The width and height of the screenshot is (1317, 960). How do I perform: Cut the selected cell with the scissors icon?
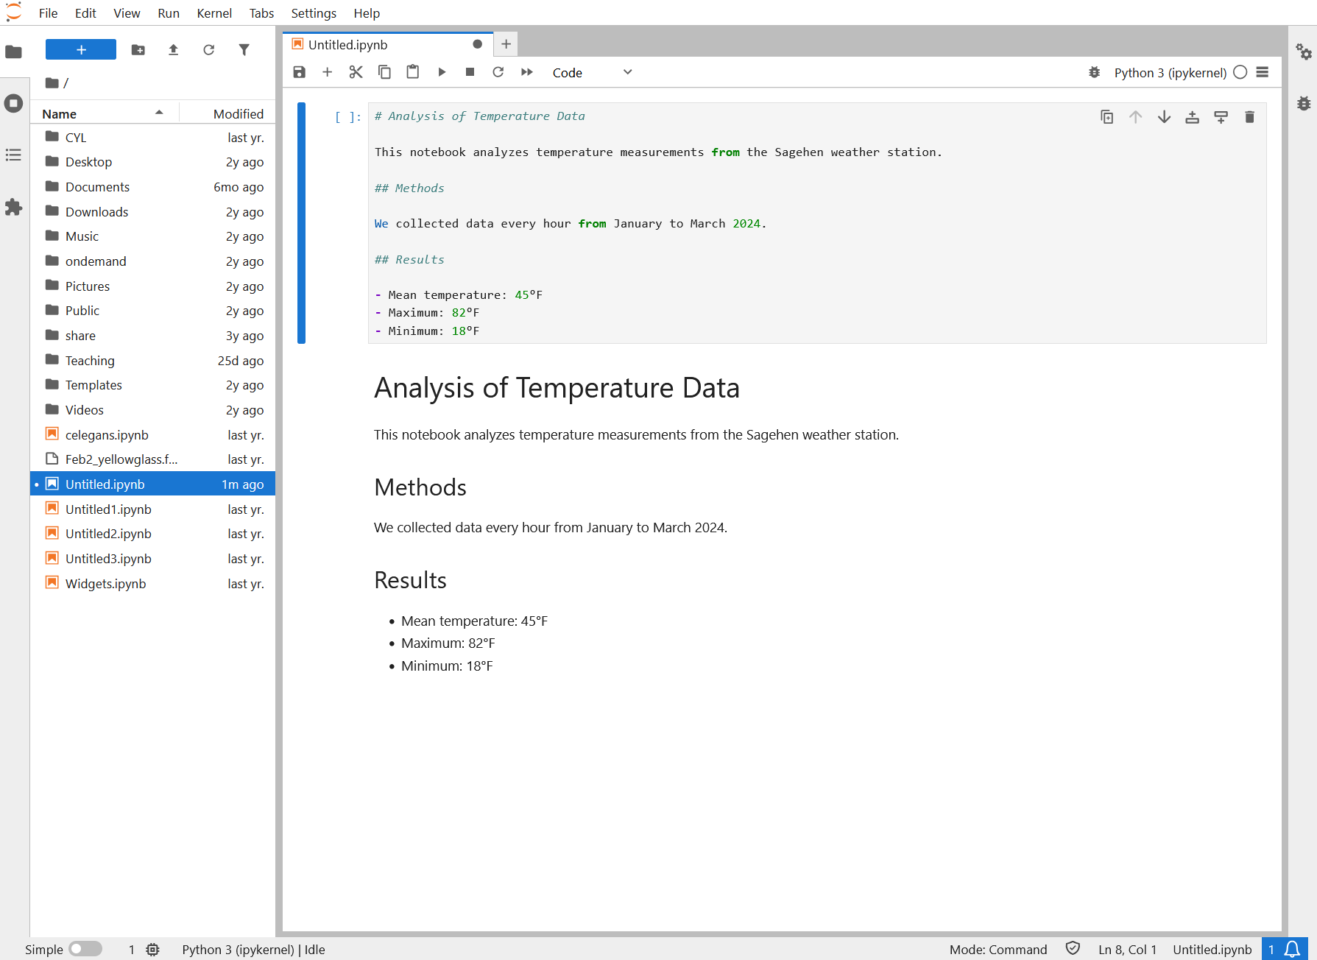(x=356, y=72)
